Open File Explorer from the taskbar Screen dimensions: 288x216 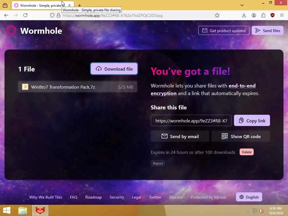point(23,210)
